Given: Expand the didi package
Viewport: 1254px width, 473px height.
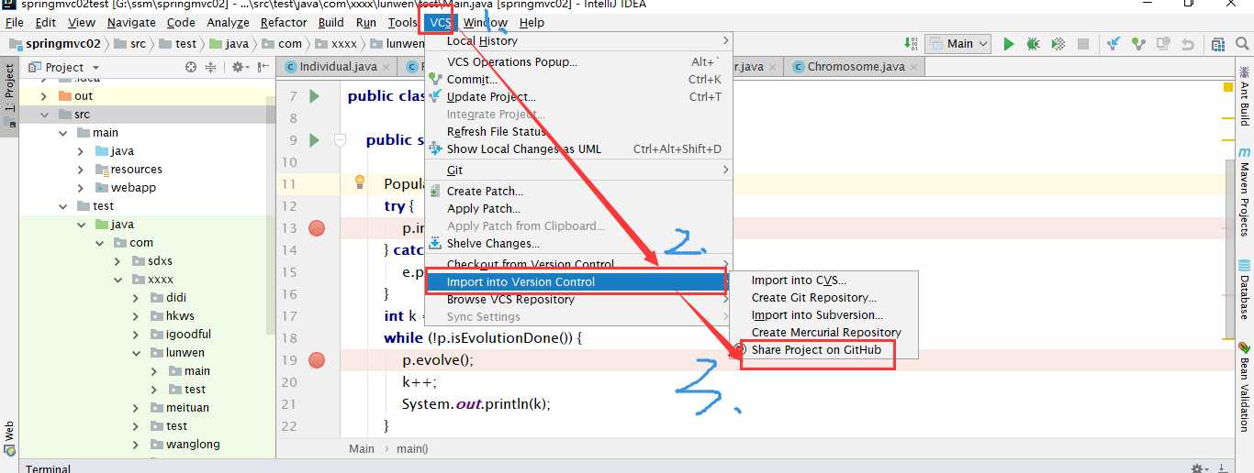Looking at the screenshot, I should [137, 297].
